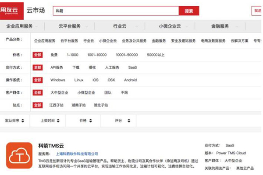Filter operating system by OSX
The image size is (263, 175).
click(x=111, y=80)
